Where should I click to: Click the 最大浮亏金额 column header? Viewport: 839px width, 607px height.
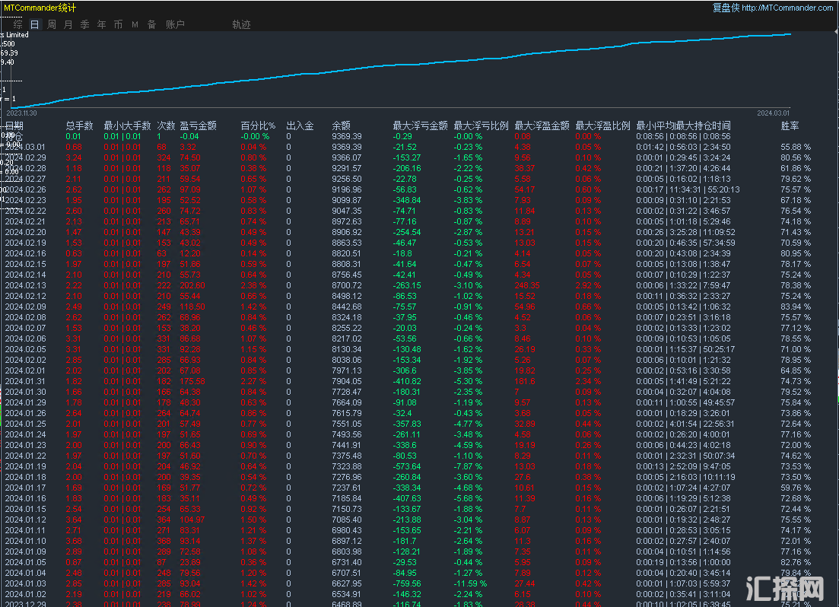pos(420,126)
